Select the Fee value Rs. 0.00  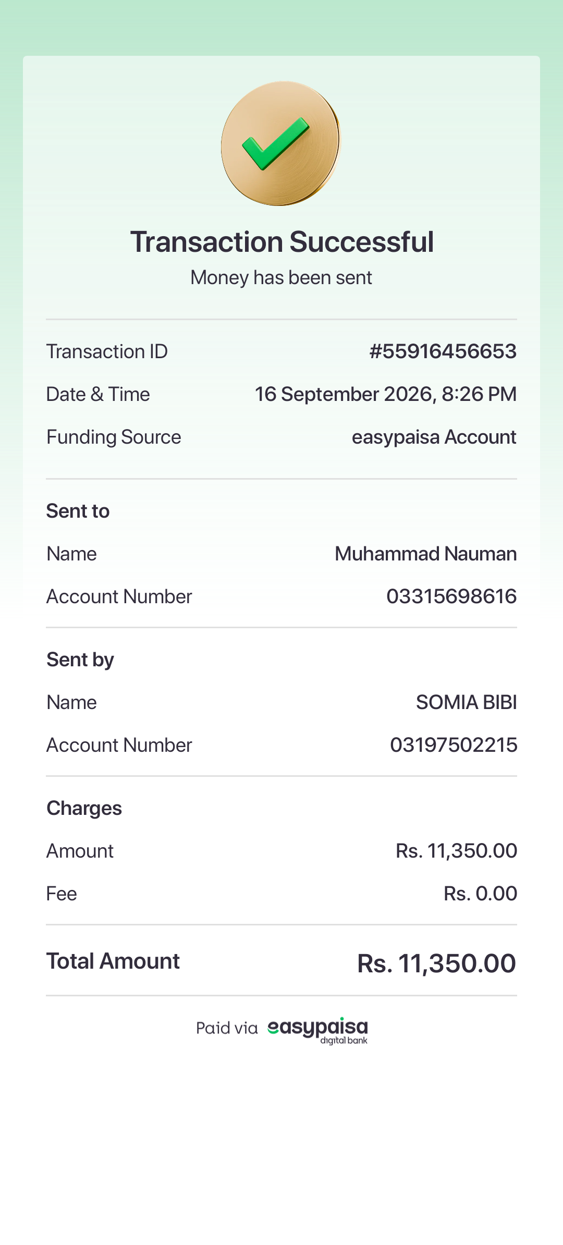point(480,894)
